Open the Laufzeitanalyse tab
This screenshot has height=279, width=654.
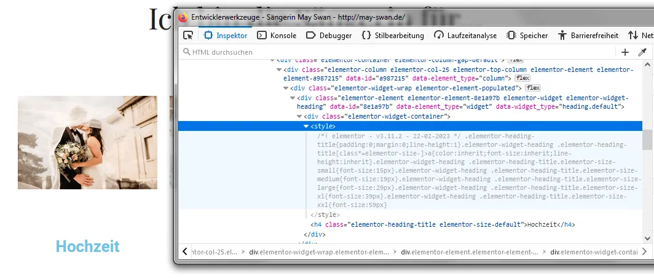(x=465, y=36)
